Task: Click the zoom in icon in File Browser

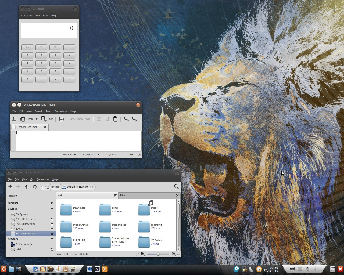Action: [x=174, y=254]
